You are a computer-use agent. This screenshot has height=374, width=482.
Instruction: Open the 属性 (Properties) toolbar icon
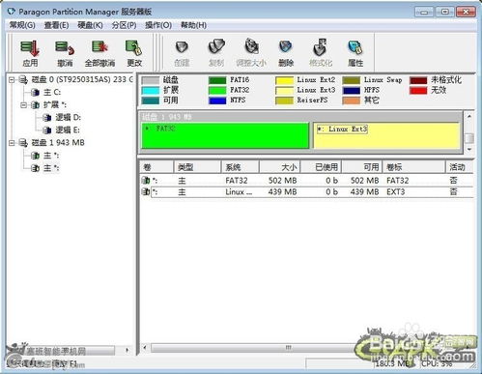(x=355, y=53)
